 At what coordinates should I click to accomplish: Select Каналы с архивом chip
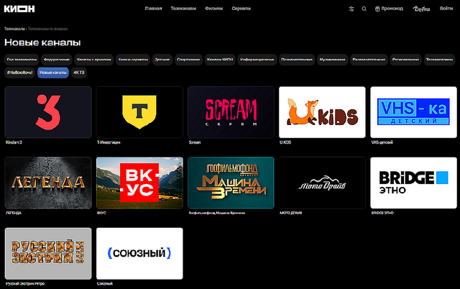tap(94, 60)
